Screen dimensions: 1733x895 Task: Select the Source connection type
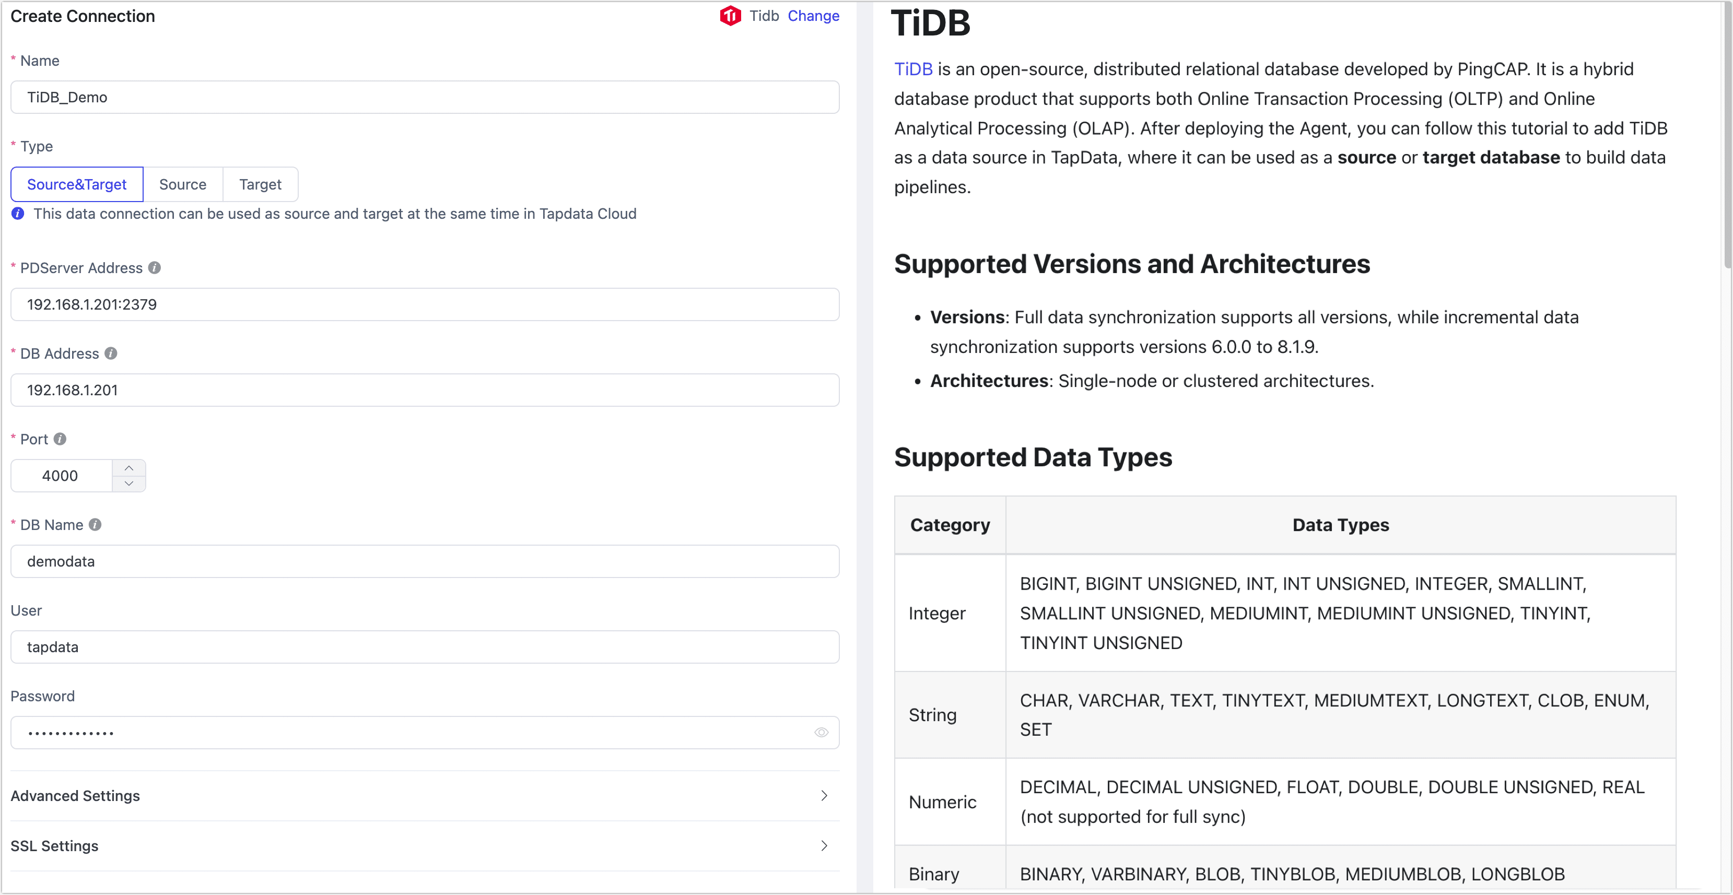click(182, 184)
